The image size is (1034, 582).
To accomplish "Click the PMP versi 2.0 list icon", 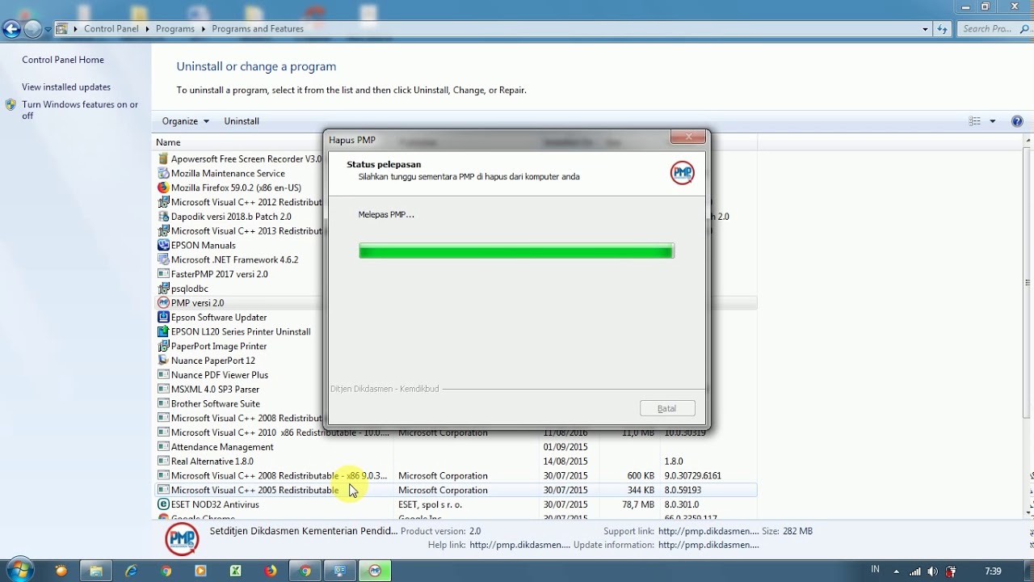I will pos(163,302).
